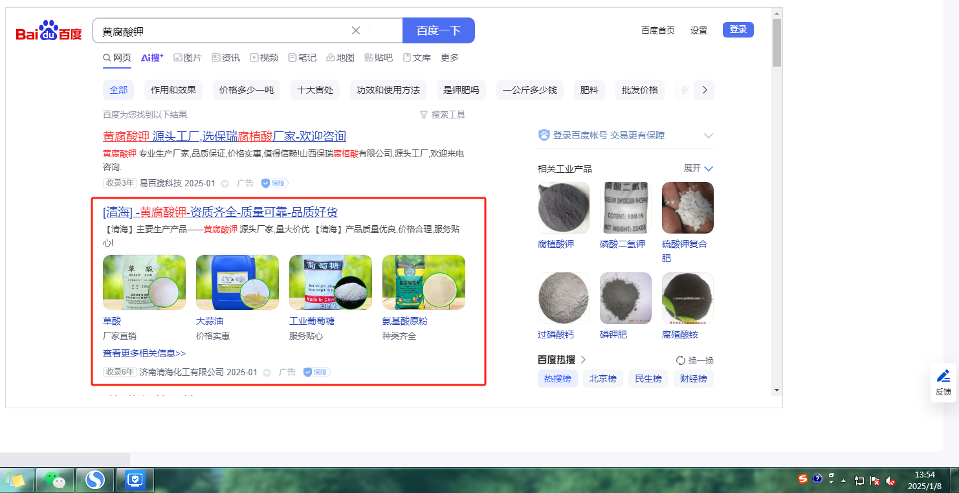
Task: Choose the 十大害处 filter chip
Action: tap(315, 90)
